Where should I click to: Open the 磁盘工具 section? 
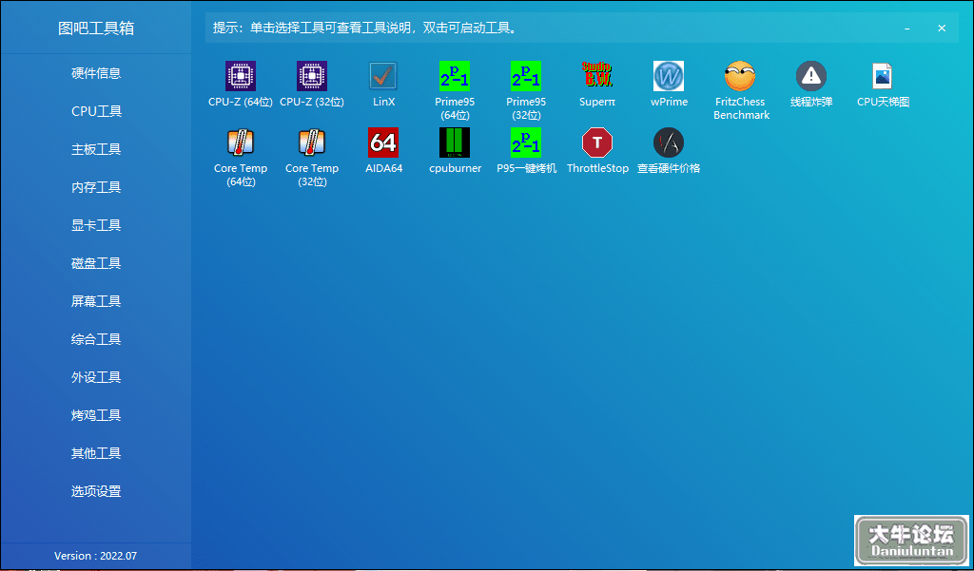point(96,263)
